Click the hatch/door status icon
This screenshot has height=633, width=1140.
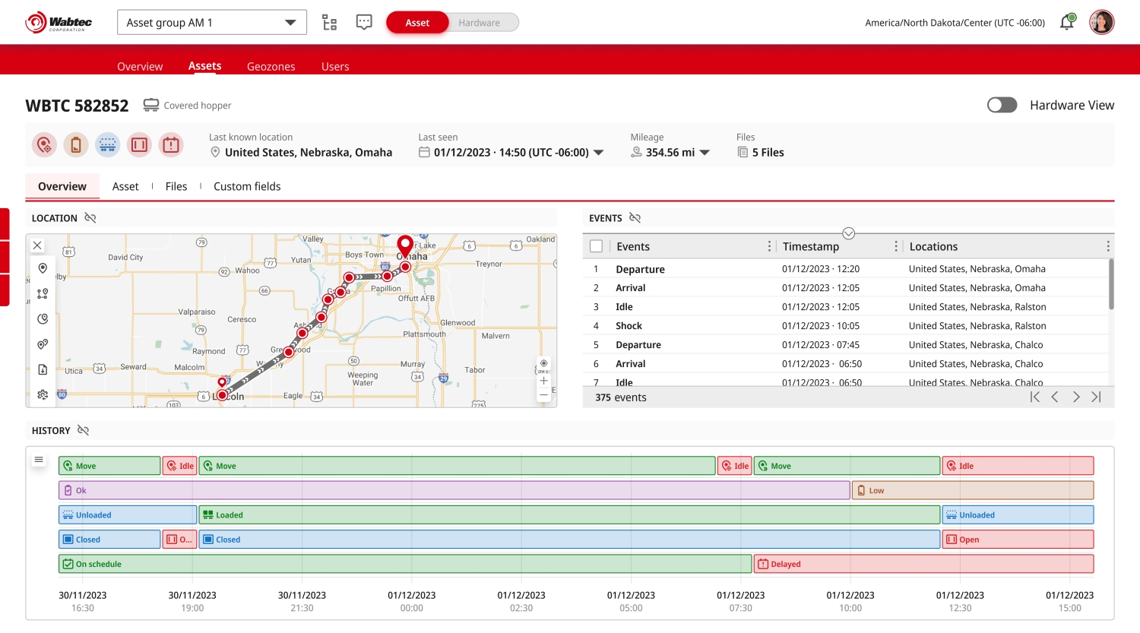click(139, 144)
